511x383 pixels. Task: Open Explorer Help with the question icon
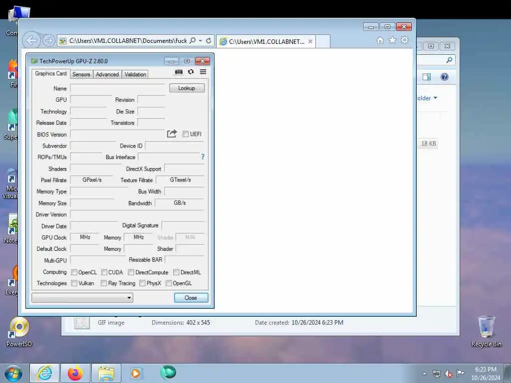pyautogui.click(x=445, y=77)
